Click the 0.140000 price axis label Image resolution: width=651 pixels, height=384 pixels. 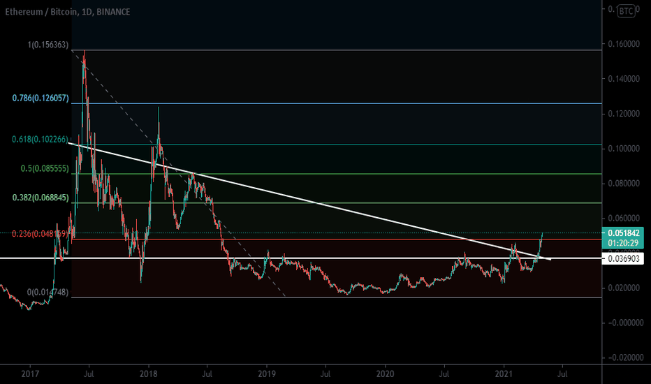click(624, 78)
